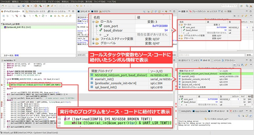Click the New file icon in main toolbar

click(x=3, y=6)
